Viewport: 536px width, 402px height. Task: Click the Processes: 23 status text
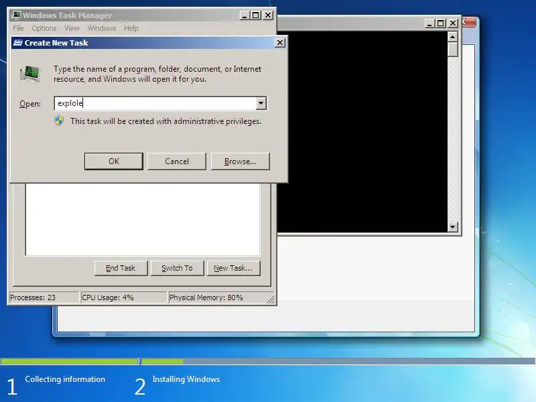[32, 297]
